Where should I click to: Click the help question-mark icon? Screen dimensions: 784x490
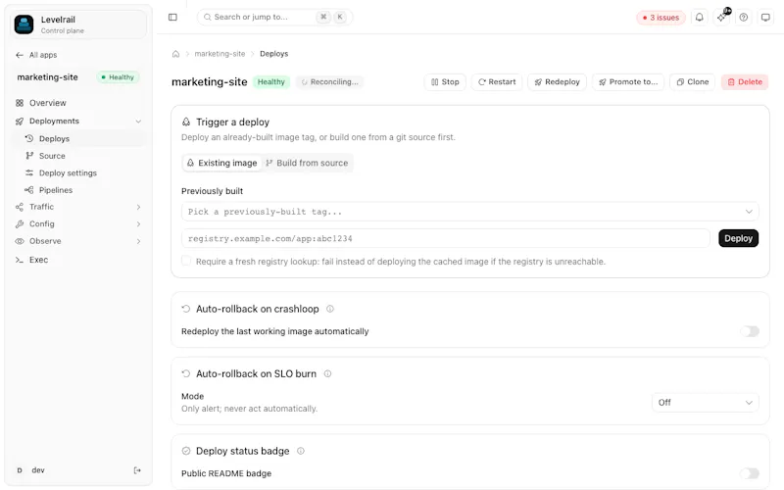tap(744, 17)
